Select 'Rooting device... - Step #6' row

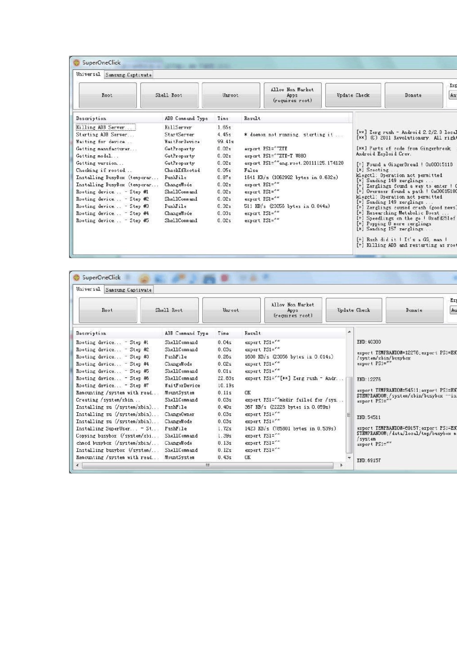tap(210, 378)
